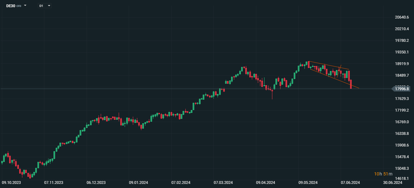Click the latest large red candle
The width and height of the screenshot is (414, 188).
(351, 84)
